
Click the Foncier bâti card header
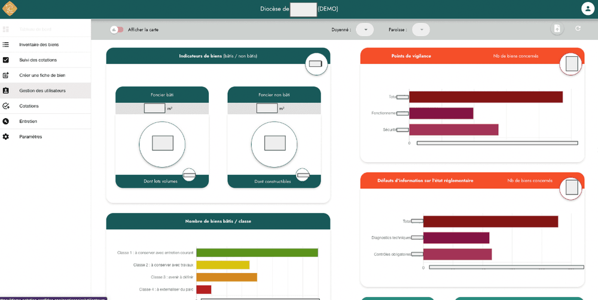[x=162, y=95]
